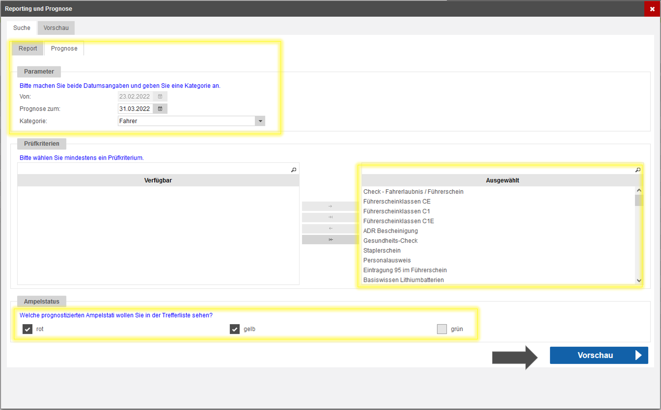Click move-selected-left single arrow button
Image resolution: width=661 pixels, height=410 pixels.
(x=330, y=228)
